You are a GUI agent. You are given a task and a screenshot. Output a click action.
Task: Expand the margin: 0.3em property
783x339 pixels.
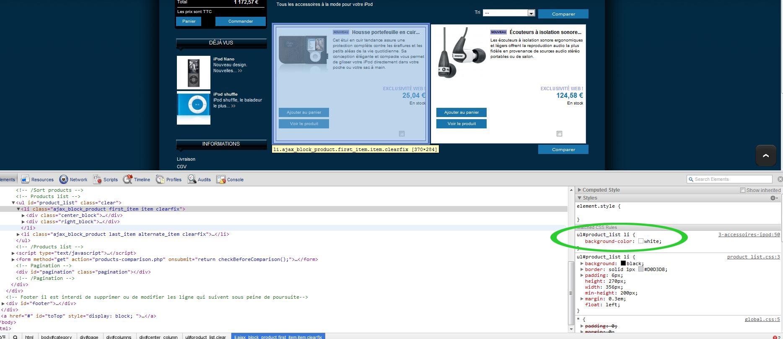point(582,299)
